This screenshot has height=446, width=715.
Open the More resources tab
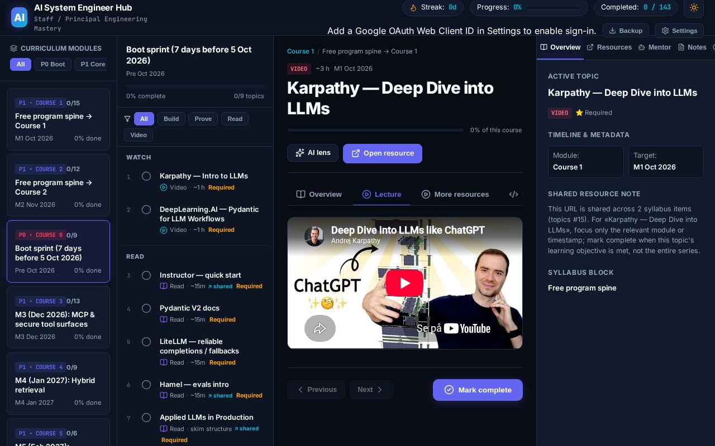click(455, 194)
